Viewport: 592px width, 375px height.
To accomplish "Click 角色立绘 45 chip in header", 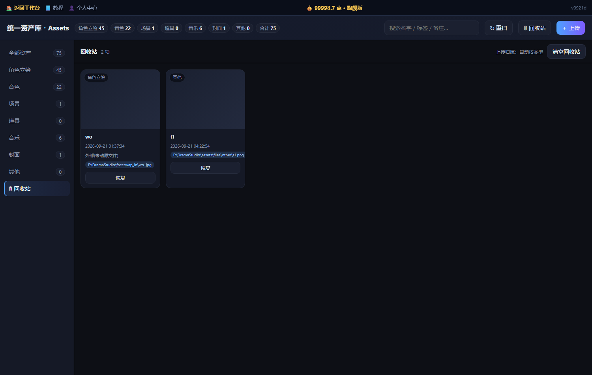I will [91, 28].
